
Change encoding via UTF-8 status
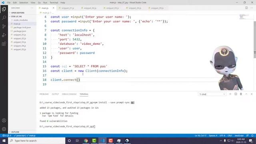[222, 136]
